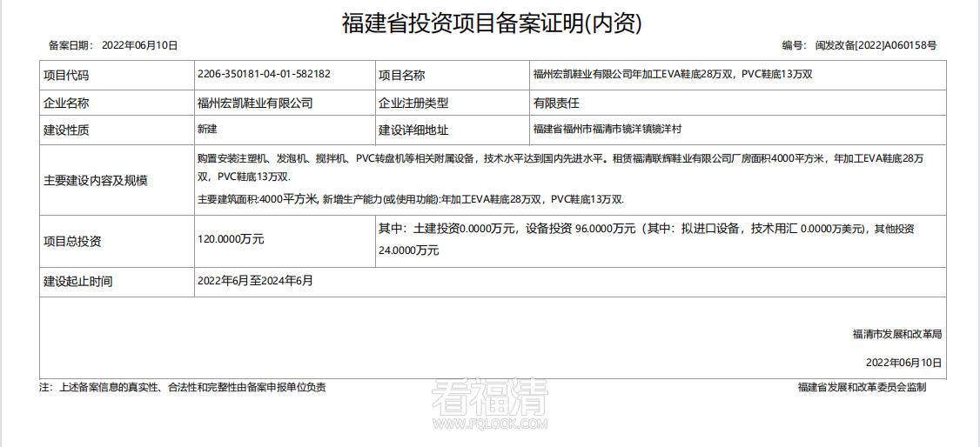Click the title 福建省投资项目备案证明(内资)

[x=491, y=23]
